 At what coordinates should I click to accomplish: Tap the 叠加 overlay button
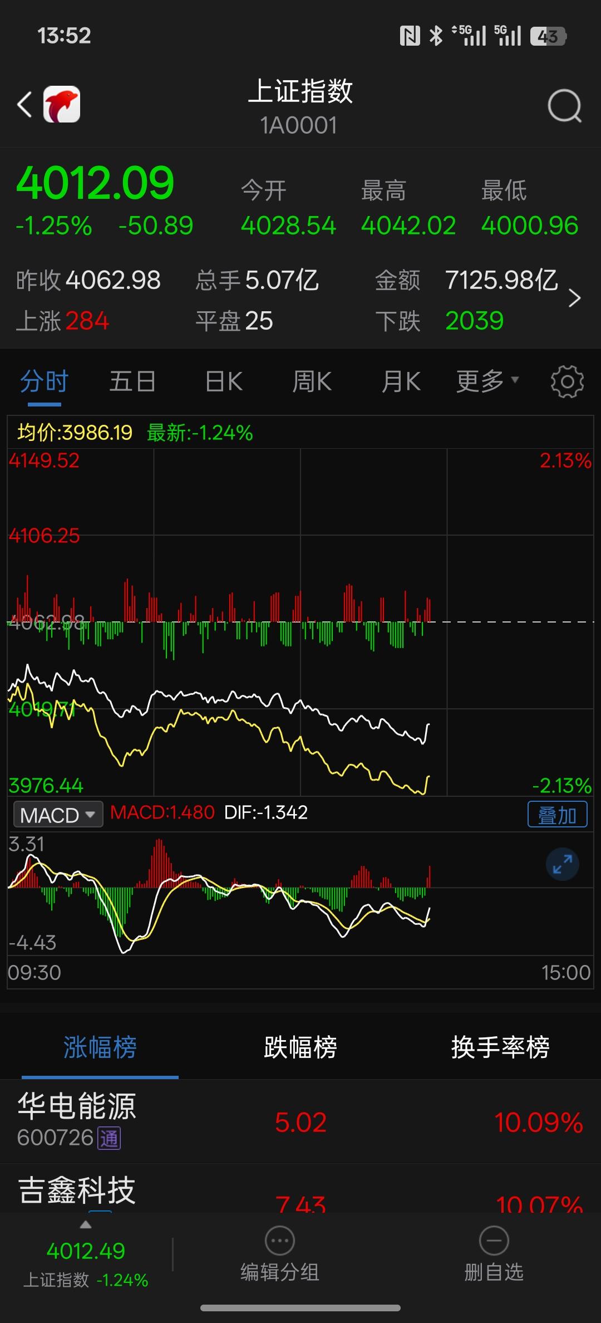[x=557, y=815]
